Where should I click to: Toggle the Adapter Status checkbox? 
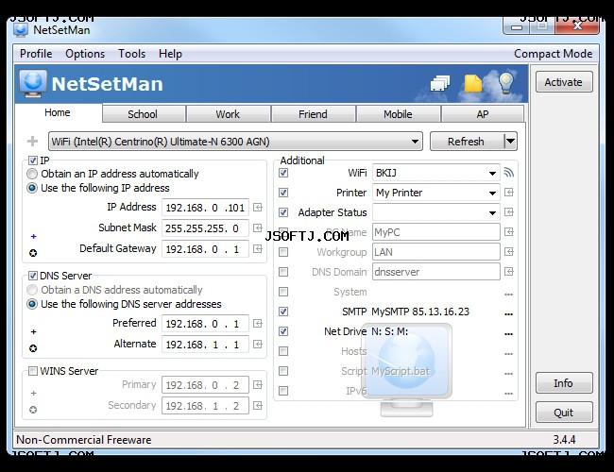click(x=283, y=212)
